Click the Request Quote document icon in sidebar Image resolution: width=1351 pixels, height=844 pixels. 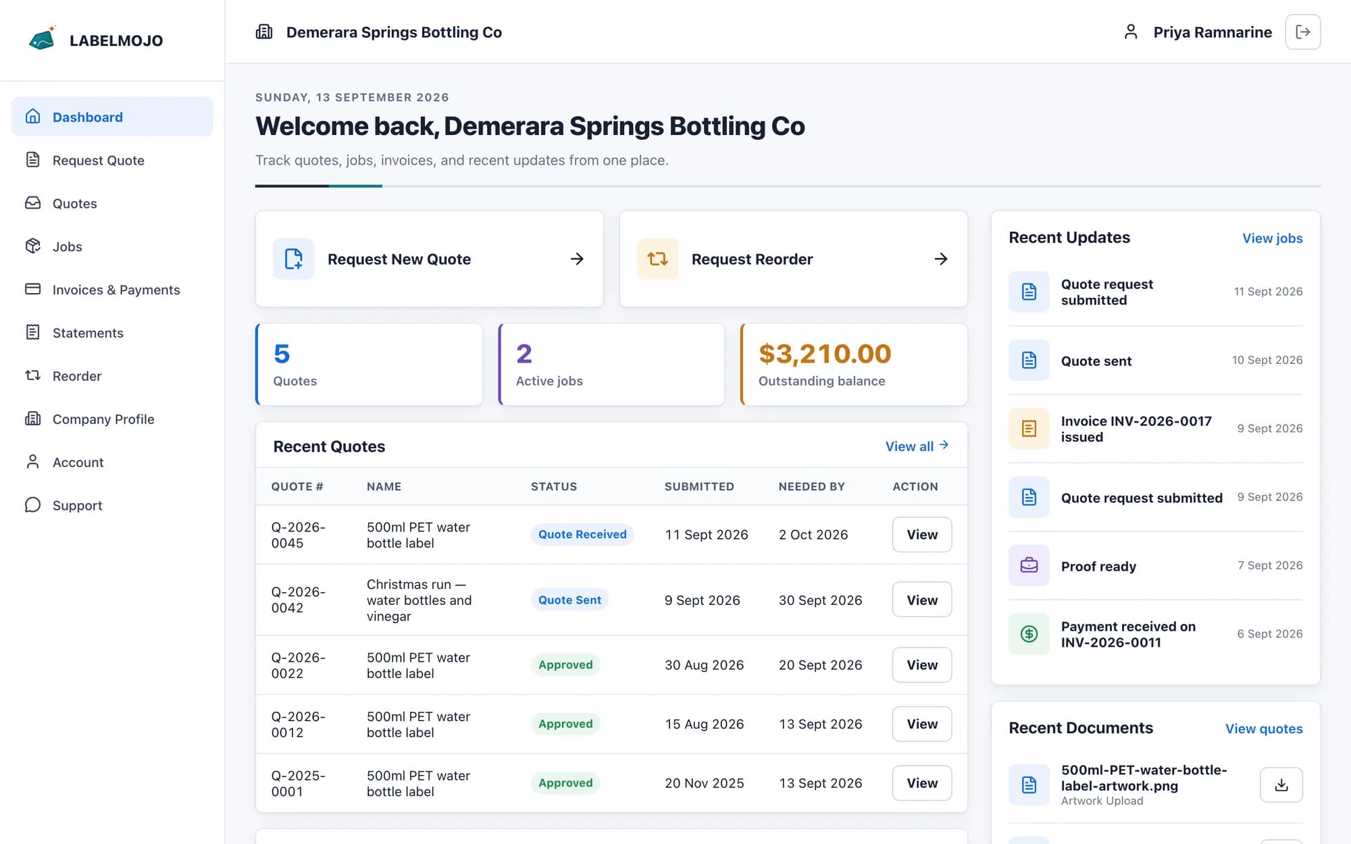pos(32,159)
